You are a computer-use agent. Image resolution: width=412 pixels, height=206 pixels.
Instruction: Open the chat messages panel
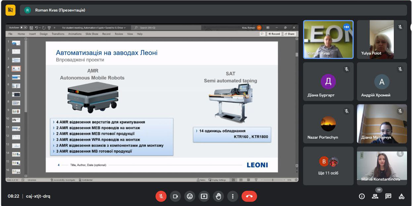tap(388, 196)
